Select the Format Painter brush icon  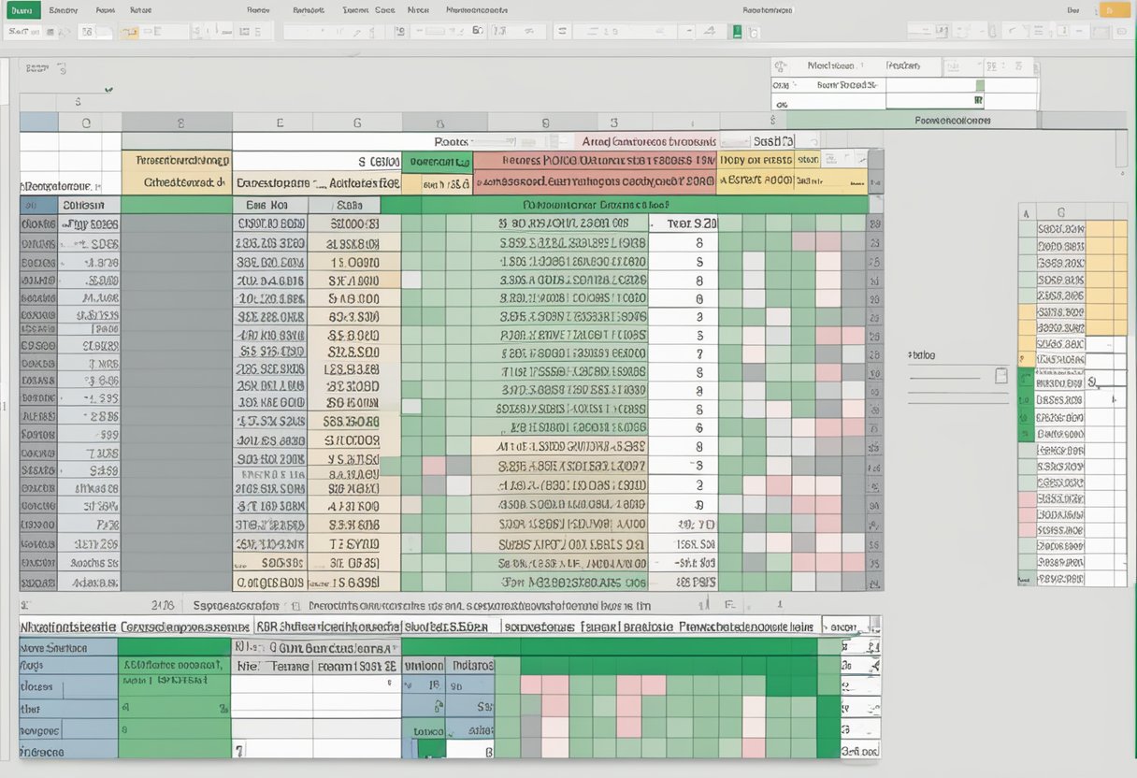coord(61,31)
